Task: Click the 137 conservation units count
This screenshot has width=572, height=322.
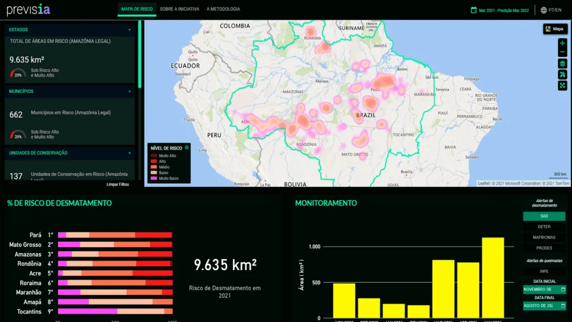Action: pos(16,176)
